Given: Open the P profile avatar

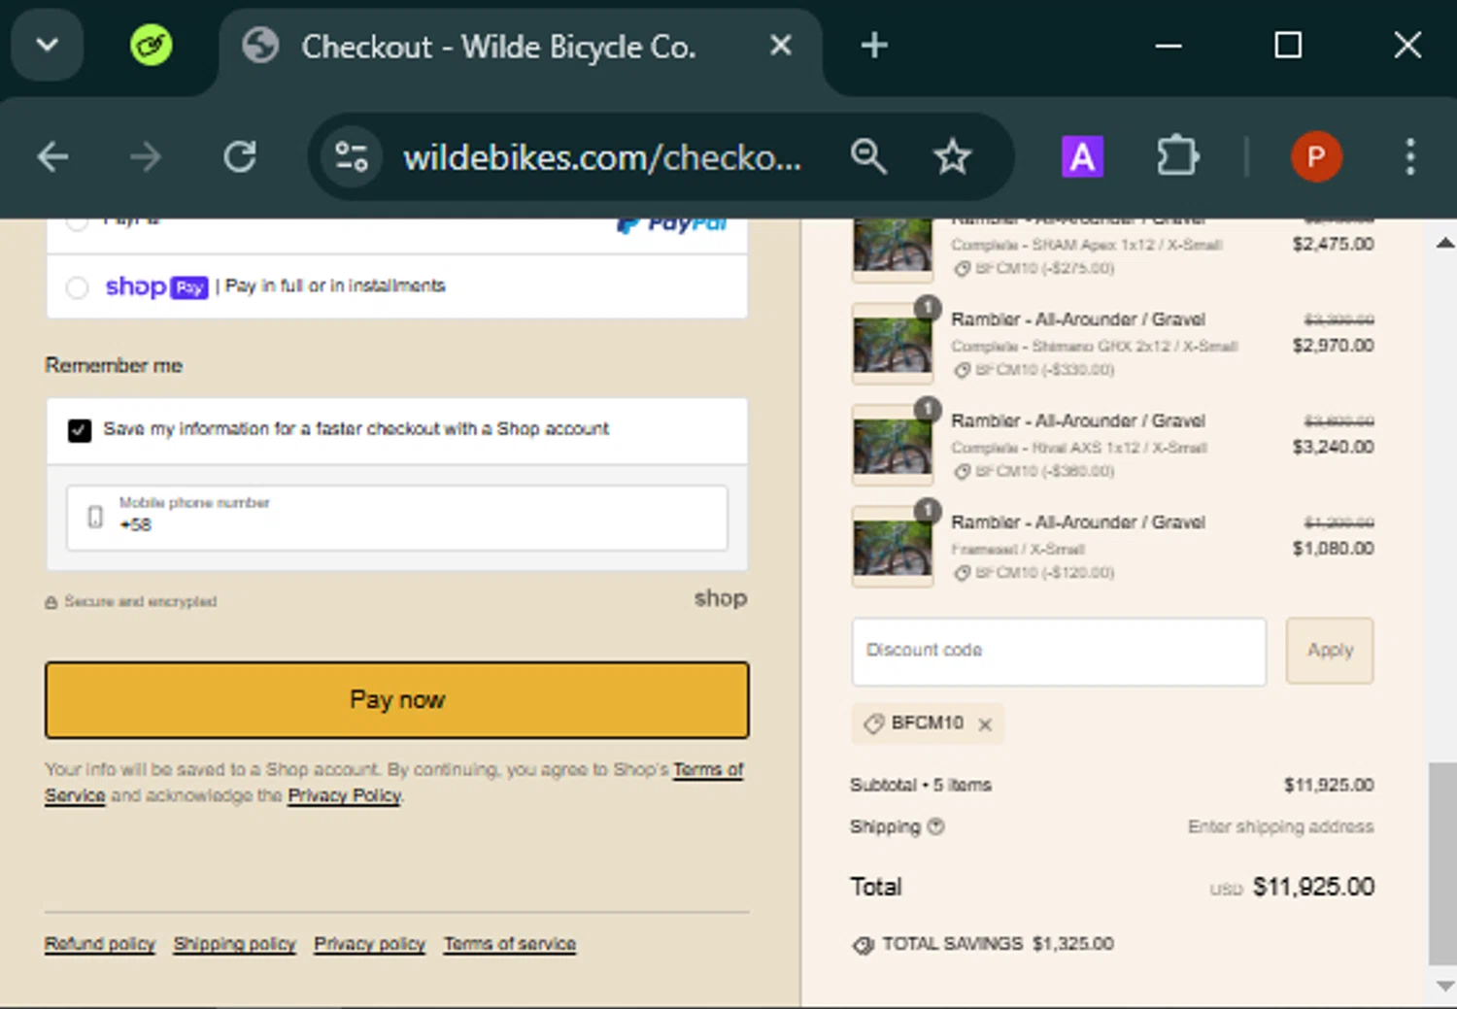Looking at the screenshot, I should click(x=1316, y=156).
